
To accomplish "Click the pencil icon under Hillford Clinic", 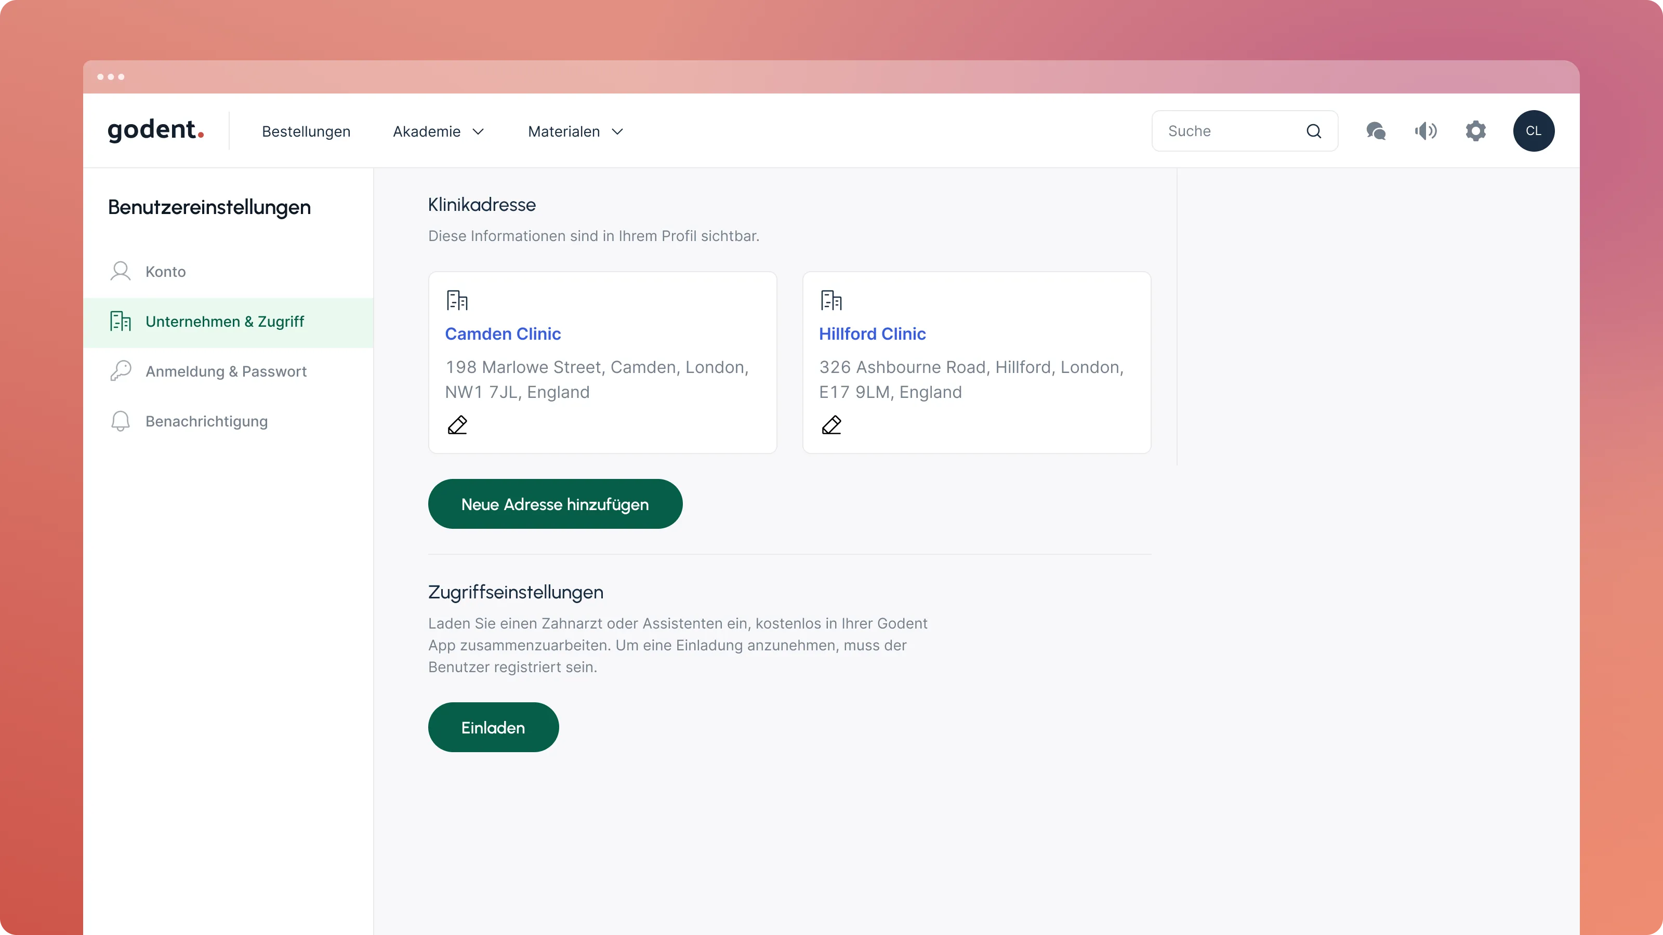I will (831, 425).
